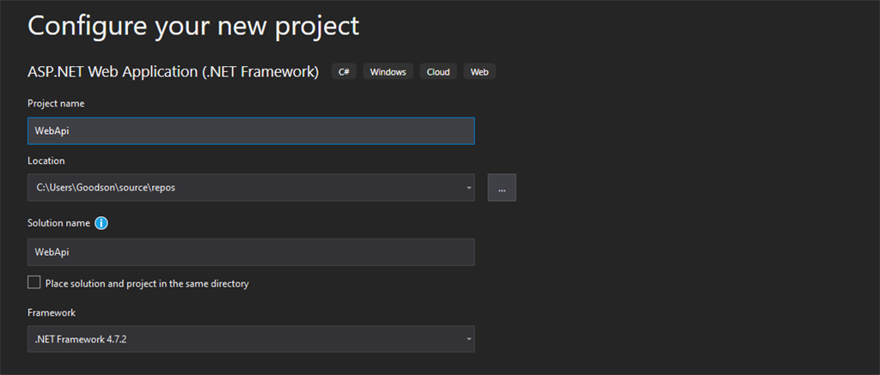Focus the Project name text field
This screenshot has height=375, width=880.
[251, 130]
